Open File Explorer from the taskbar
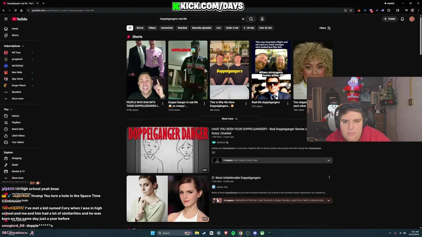This screenshot has height=237, width=422. pos(197,233)
